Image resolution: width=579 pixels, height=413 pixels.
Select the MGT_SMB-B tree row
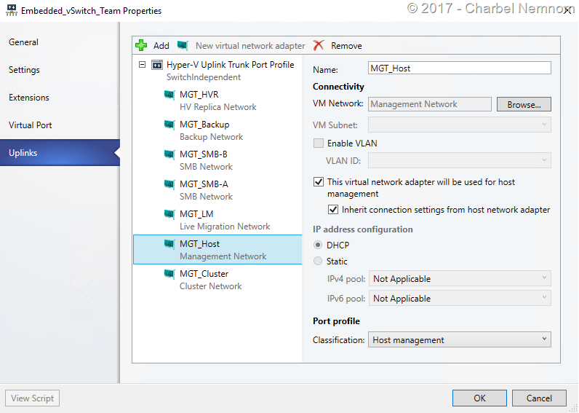tap(217, 160)
